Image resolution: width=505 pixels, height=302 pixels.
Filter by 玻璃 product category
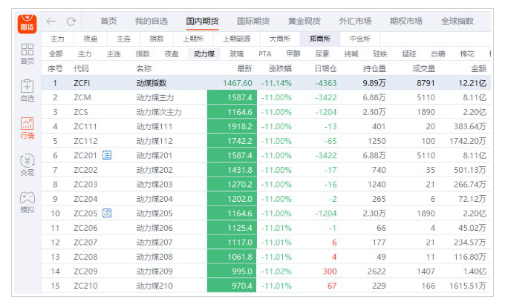(x=236, y=53)
